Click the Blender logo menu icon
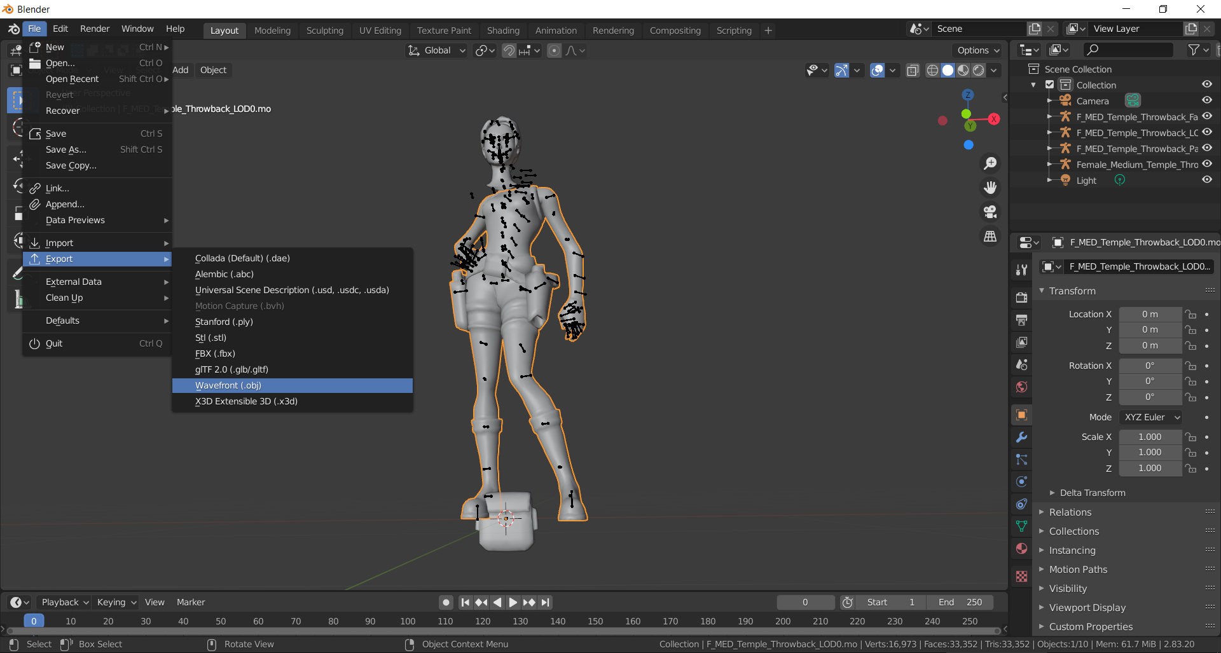Image resolution: width=1221 pixels, height=653 pixels. (13, 29)
